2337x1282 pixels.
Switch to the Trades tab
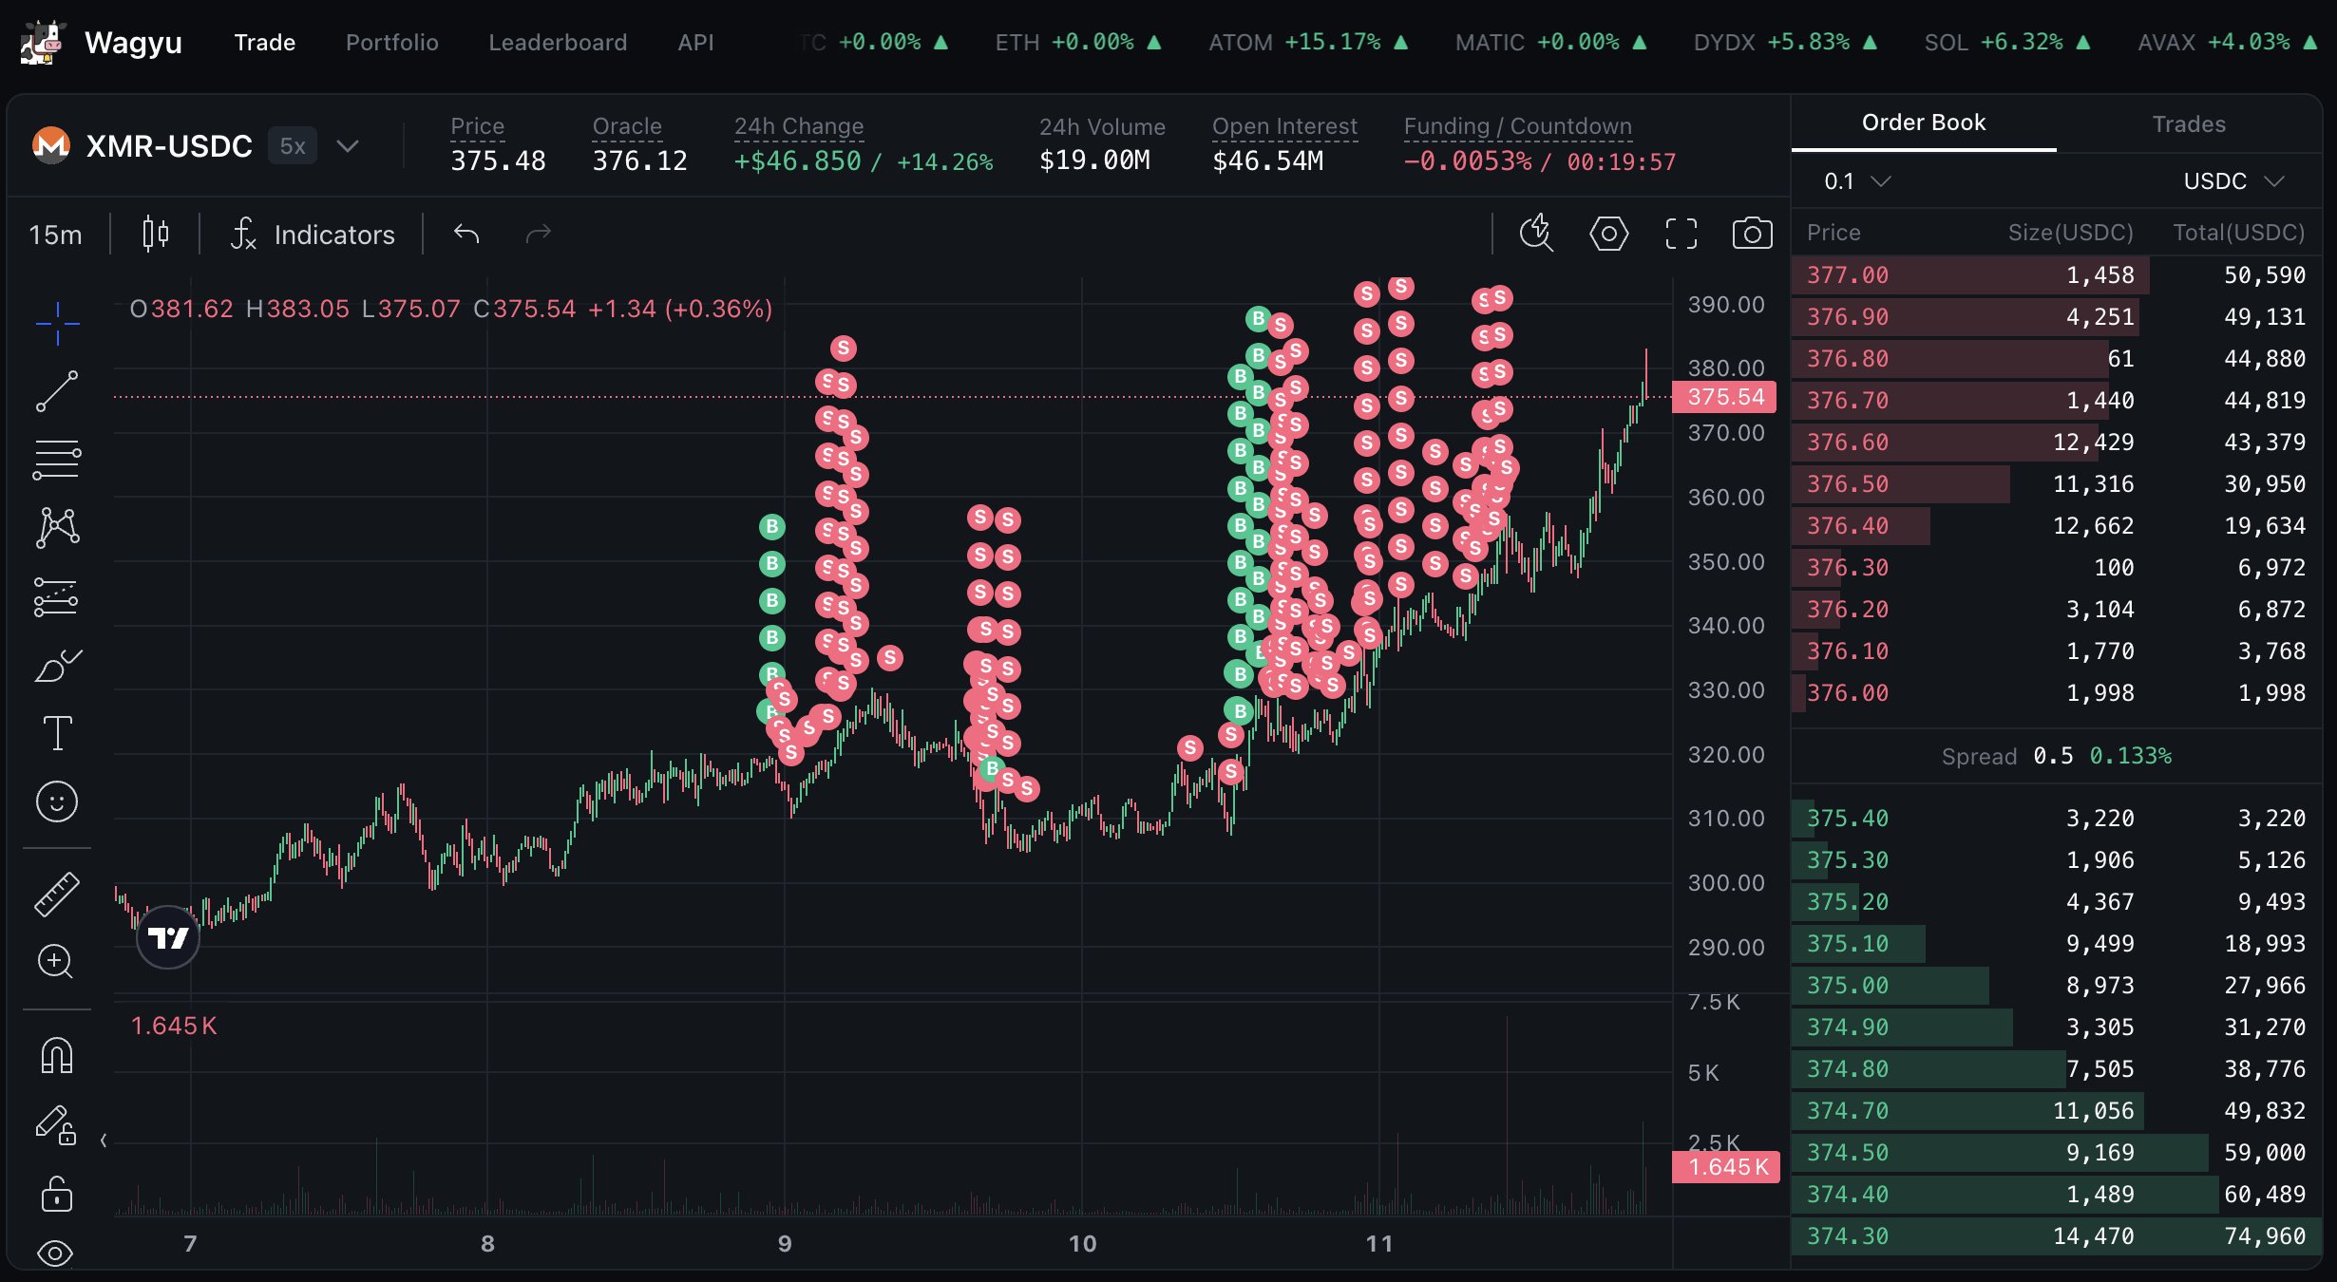click(x=2189, y=124)
